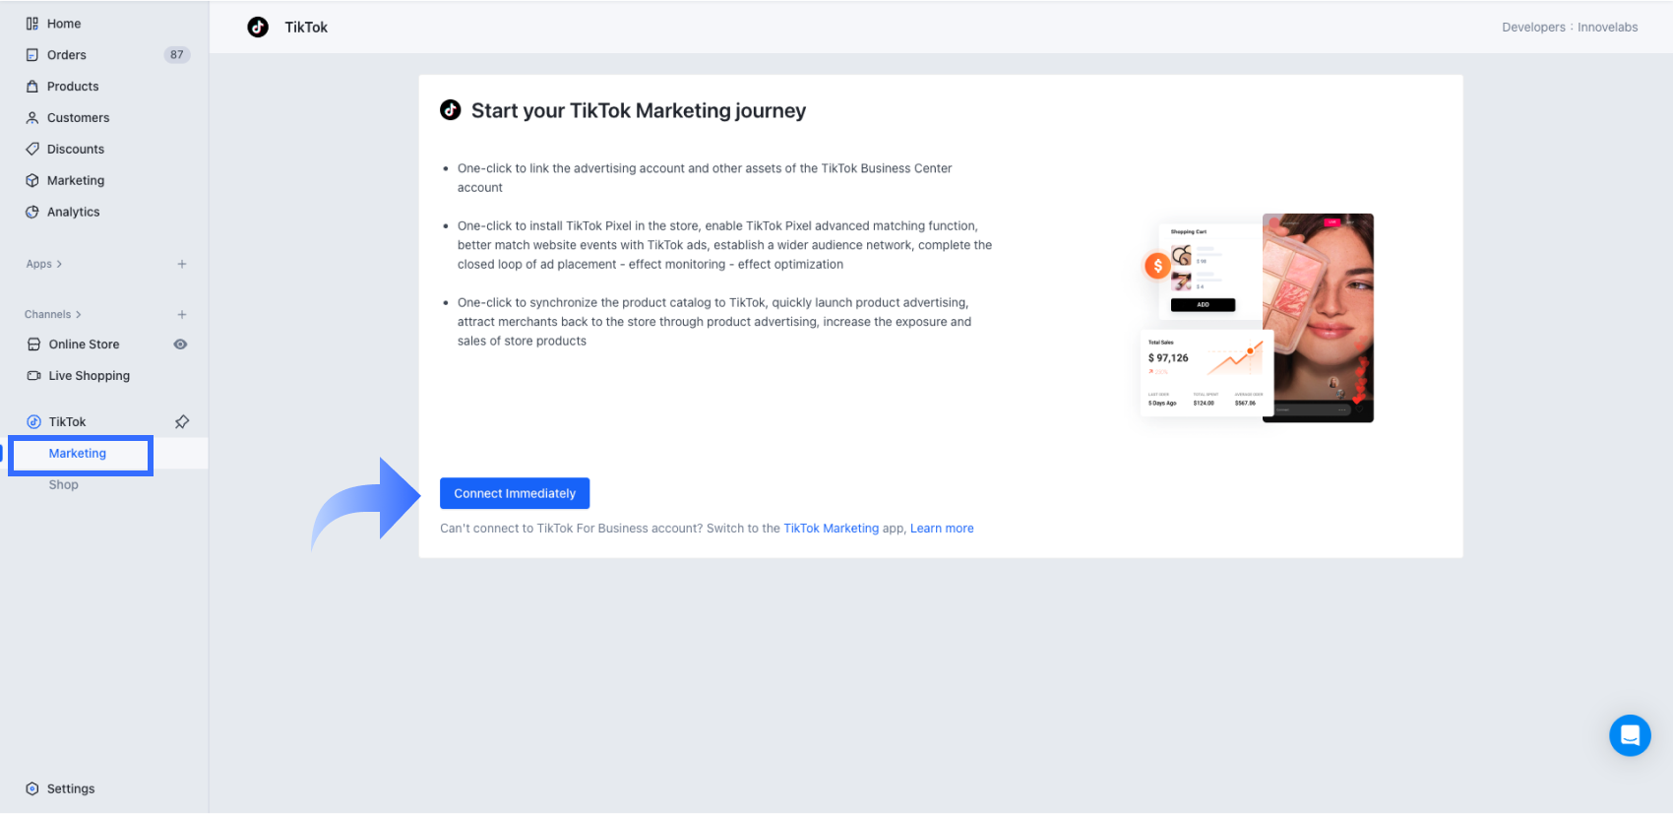Open the chat support bubble
The height and width of the screenshot is (814, 1673).
(x=1630, y=735)
